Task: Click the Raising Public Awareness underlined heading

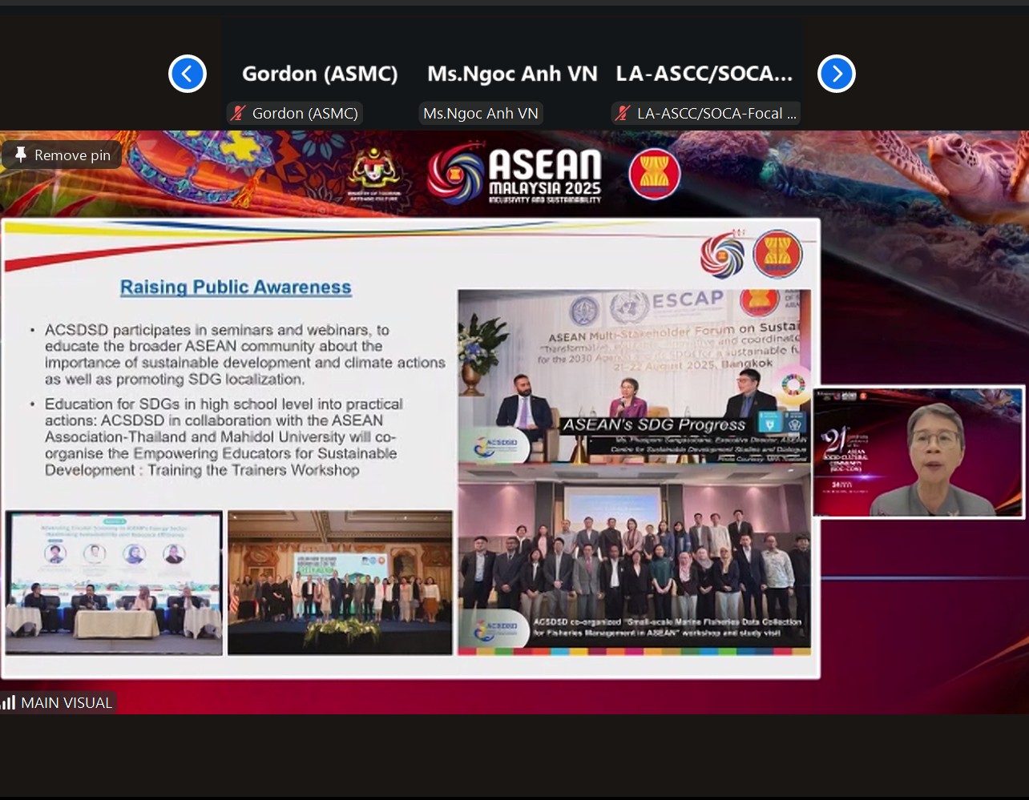Action: [236, 287]
